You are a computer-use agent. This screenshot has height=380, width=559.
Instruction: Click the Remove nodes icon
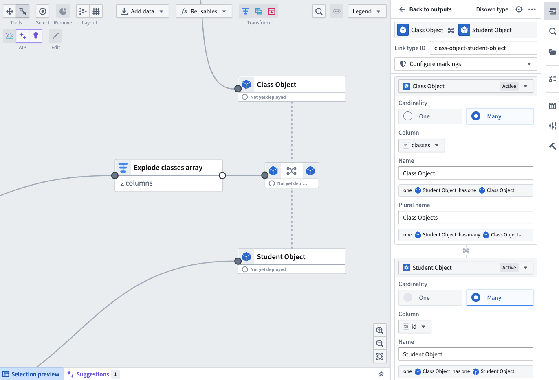(x=63, y=11)
